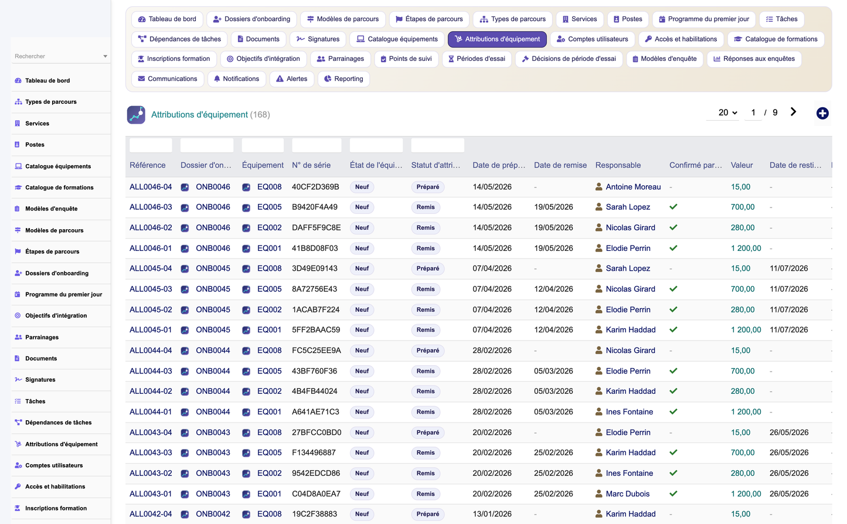Click Dépendances de tâches sidebar icon
This screenshot has width=847, height=524.
[18, 423]
